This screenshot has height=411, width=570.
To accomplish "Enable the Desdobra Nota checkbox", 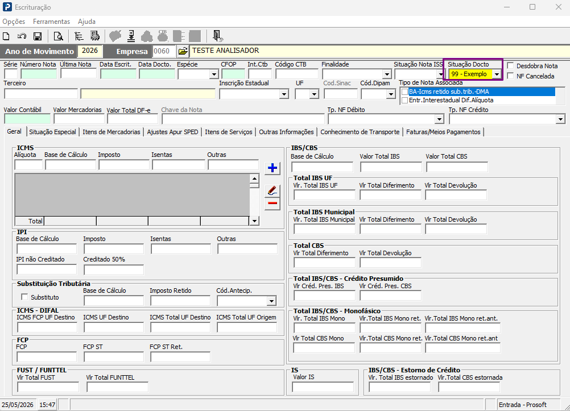I will coord(510,66).
